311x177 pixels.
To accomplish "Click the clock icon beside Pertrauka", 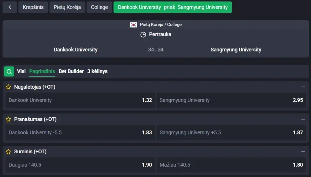I will [x=143, y=35].
